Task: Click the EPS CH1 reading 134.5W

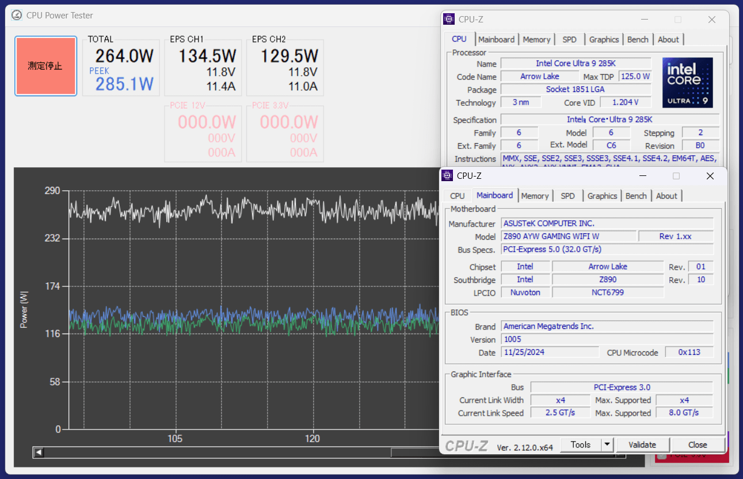Action: [207, 56]
